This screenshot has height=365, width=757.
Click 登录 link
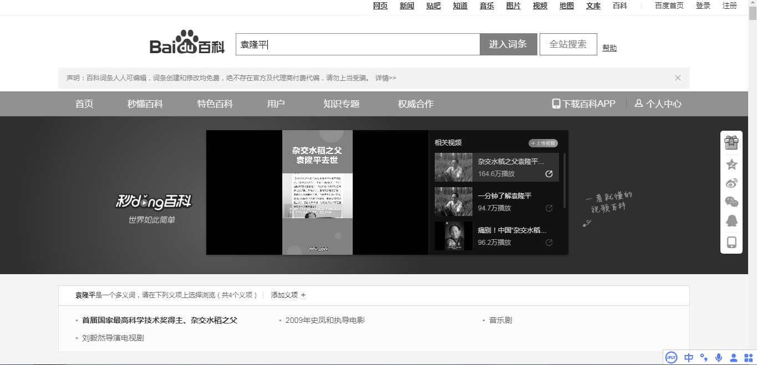tap(703, 6)
